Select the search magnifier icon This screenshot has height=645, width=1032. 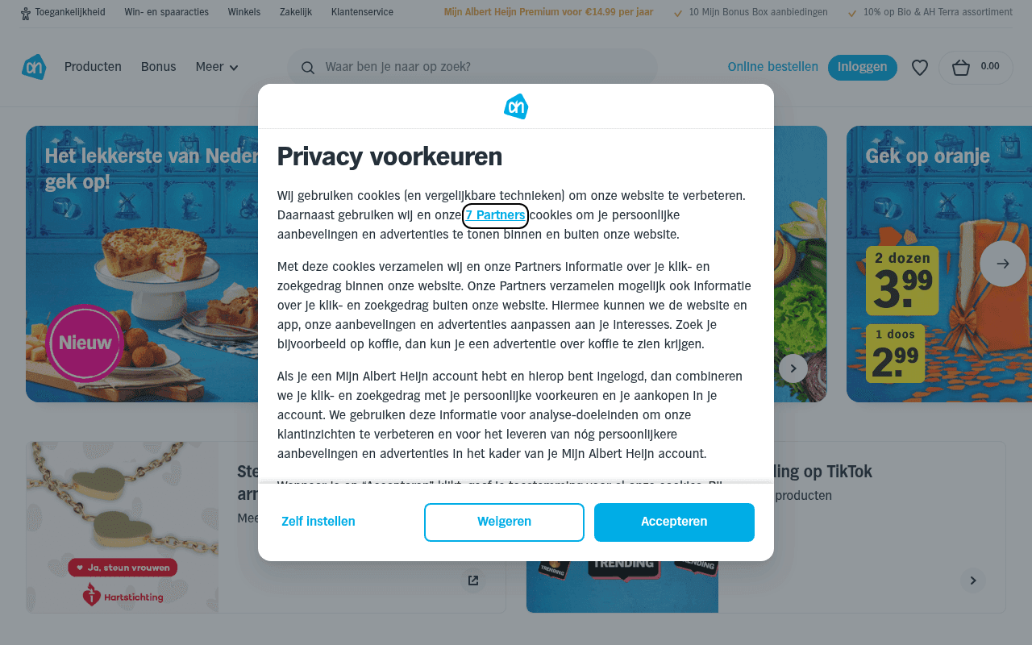click(x=308, y=68)
